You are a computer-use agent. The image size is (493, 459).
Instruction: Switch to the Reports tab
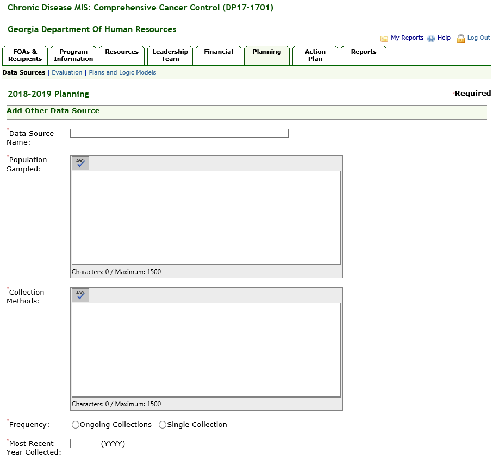(364, 55)
